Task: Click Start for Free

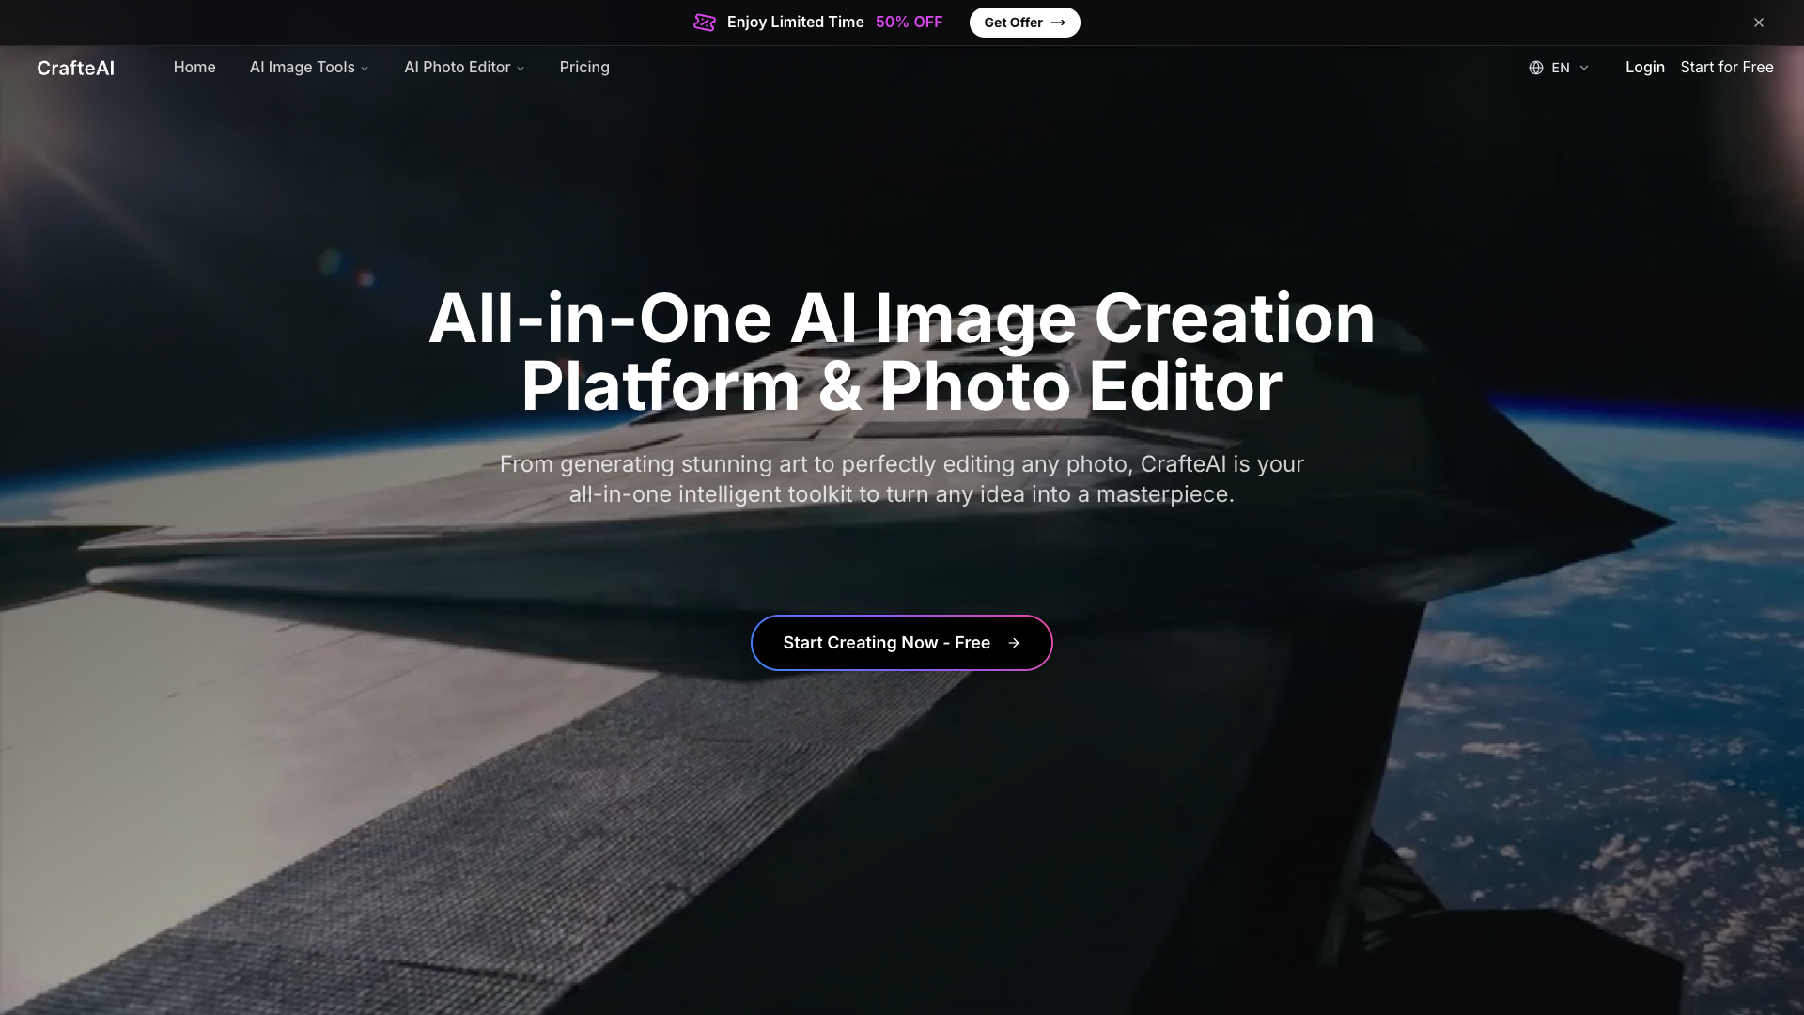Action: [x=1727, y=68]
